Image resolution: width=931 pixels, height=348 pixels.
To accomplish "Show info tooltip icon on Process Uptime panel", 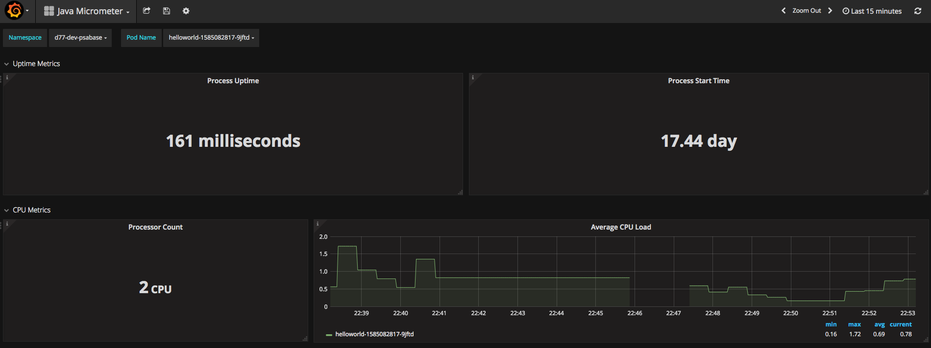I will click(x=7, y=77).
